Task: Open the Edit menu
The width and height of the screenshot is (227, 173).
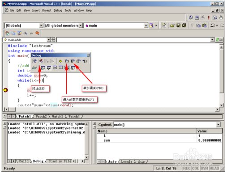Action: point(19,10)
